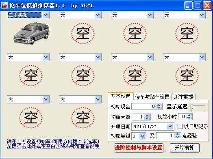This screenshot has height=159, width=213.
Task: Click the 点经验 experience points input field
Action: point(165,136)
